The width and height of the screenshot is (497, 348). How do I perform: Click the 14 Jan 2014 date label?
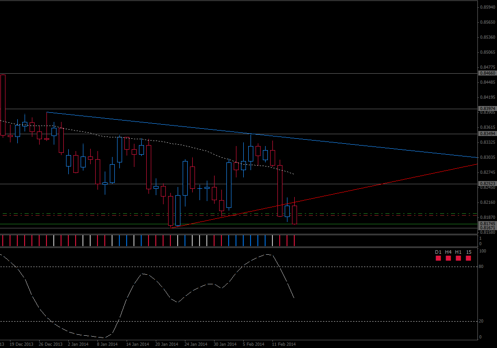pos(138,344)
